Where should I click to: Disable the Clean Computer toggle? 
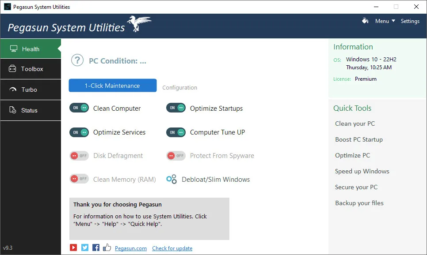tap(79, 108)
